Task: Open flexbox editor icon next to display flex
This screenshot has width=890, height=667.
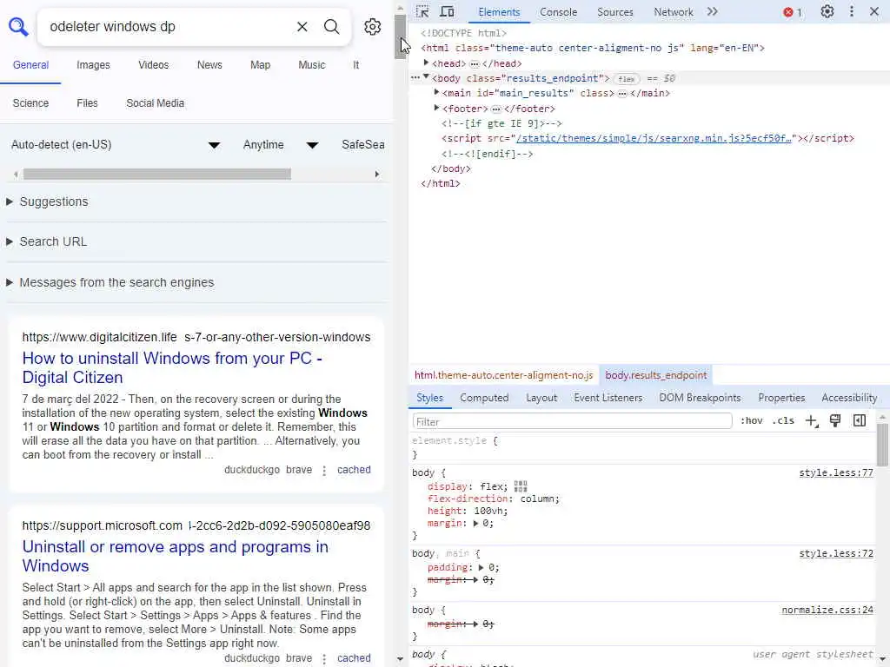Action: pyautogui.click(x=521, y=486)
